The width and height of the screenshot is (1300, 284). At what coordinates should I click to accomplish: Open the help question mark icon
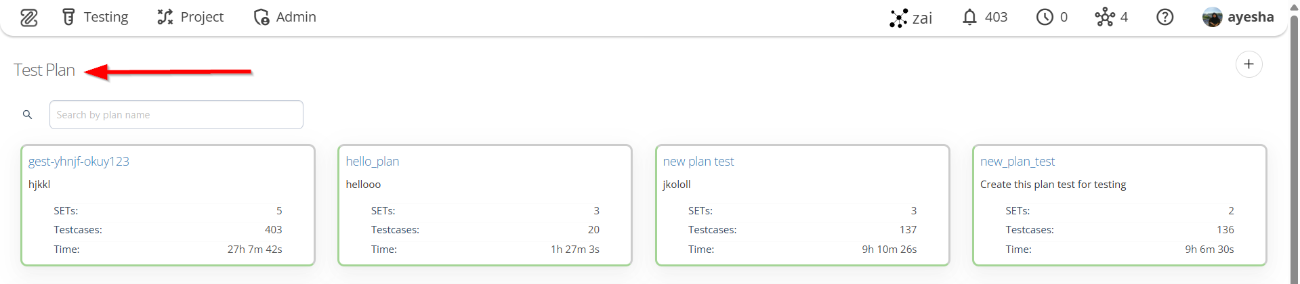(1165, 17)
